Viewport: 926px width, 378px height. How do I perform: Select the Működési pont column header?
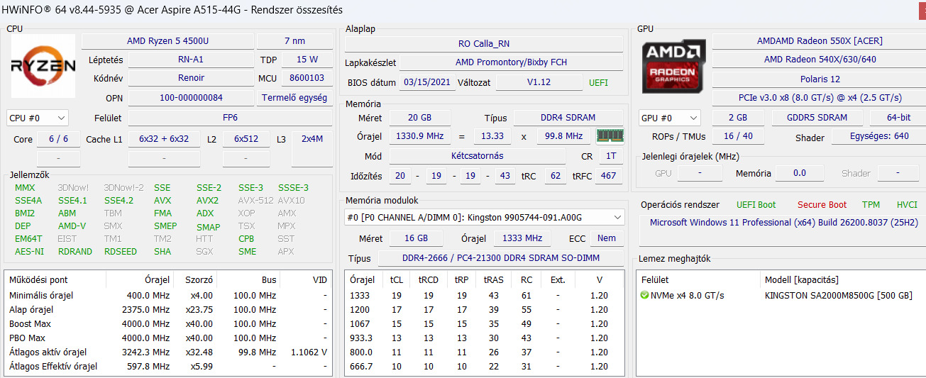55,279
